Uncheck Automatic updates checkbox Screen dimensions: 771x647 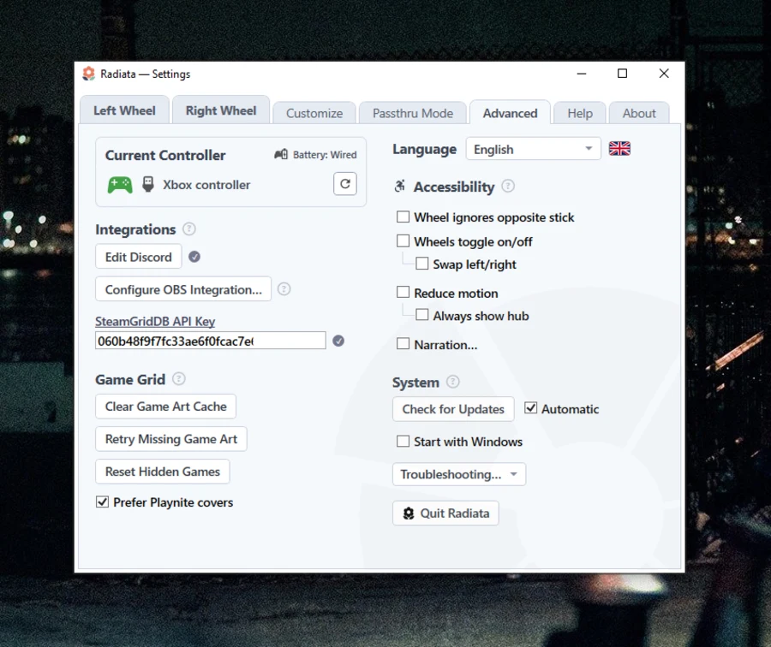(530, 408)
